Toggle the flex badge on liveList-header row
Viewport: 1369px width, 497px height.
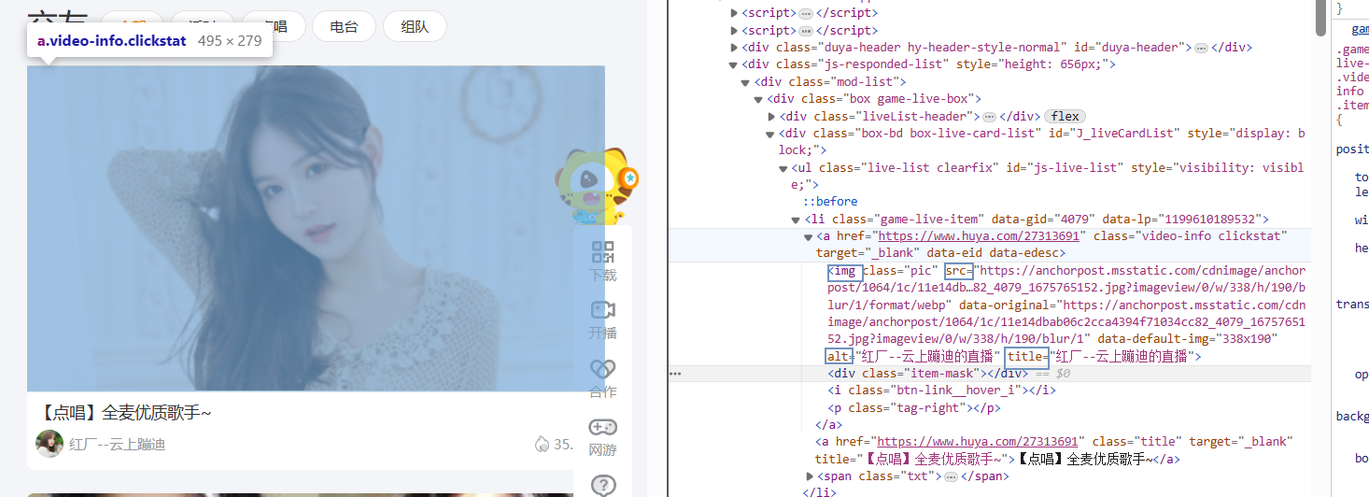(x=1065, y=117)
